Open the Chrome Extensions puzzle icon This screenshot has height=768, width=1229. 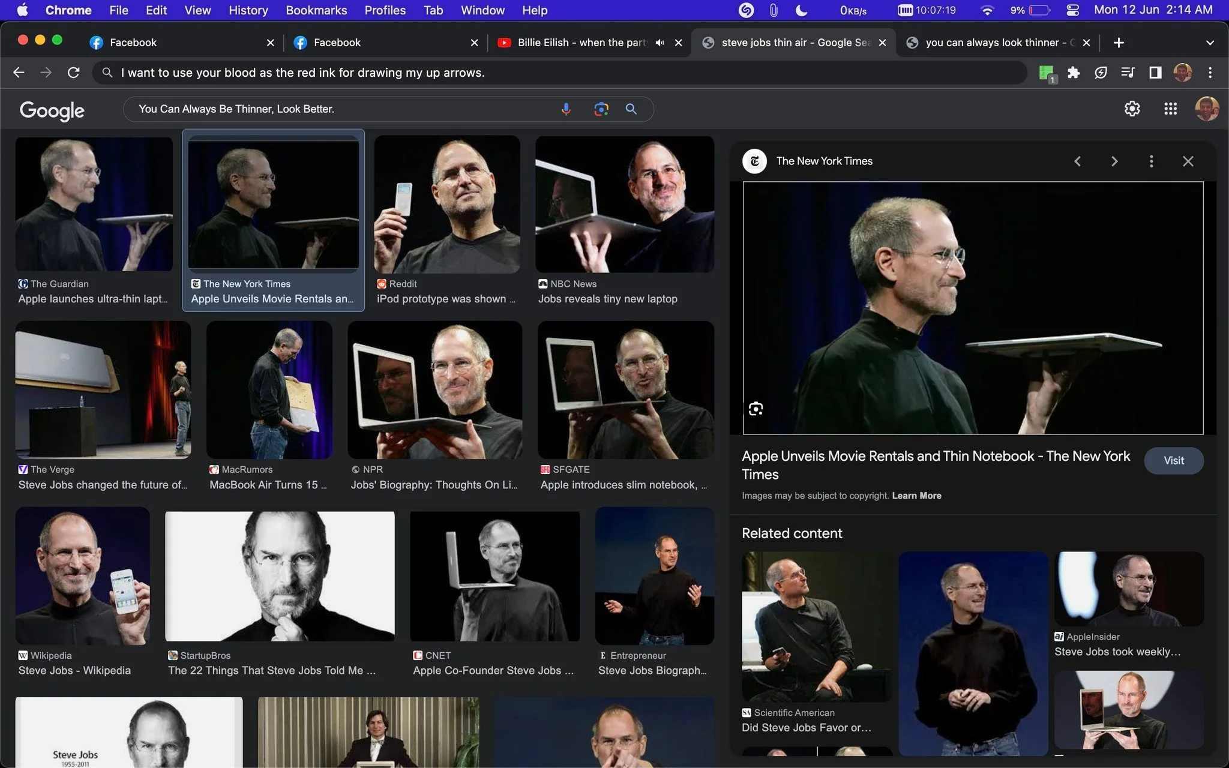[1074, 73]
